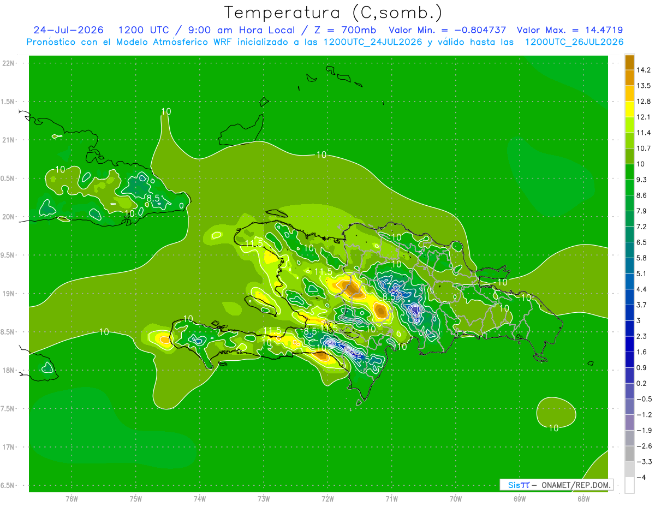
Task: Click the blue 'Sis' logo mark
Action: (515, 485)
